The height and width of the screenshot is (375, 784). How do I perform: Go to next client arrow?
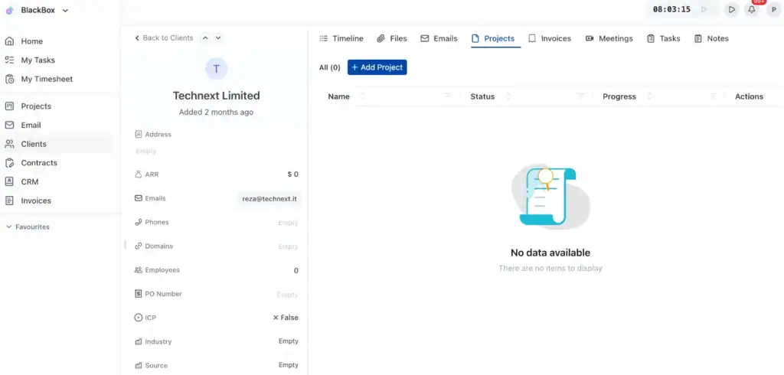(218, 38)
